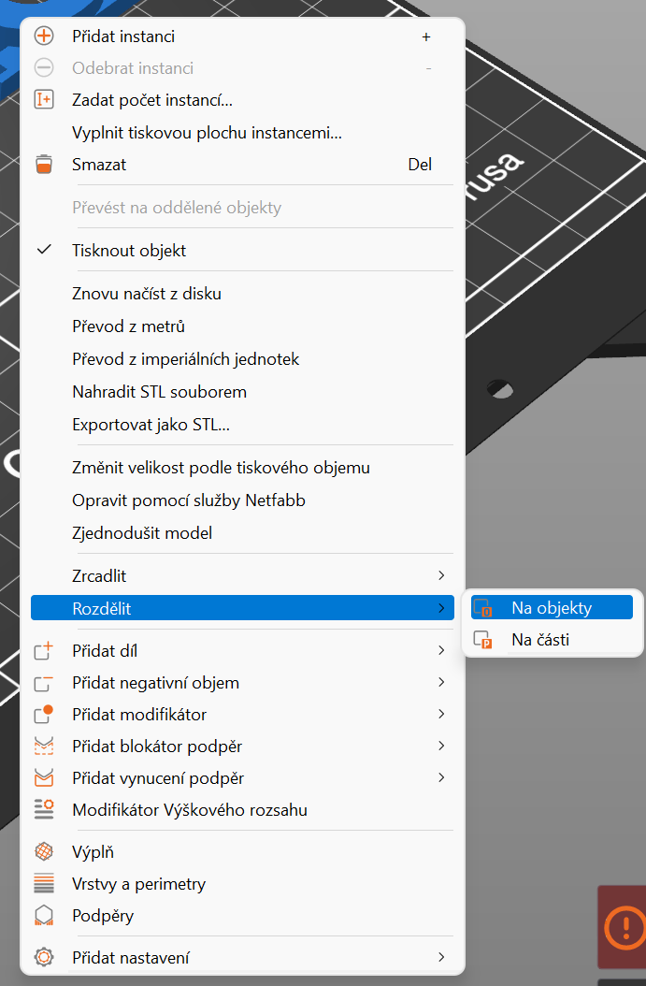
Task: Choose Exportovat jako STL menu entry
Action: click(x=151, y=425)
